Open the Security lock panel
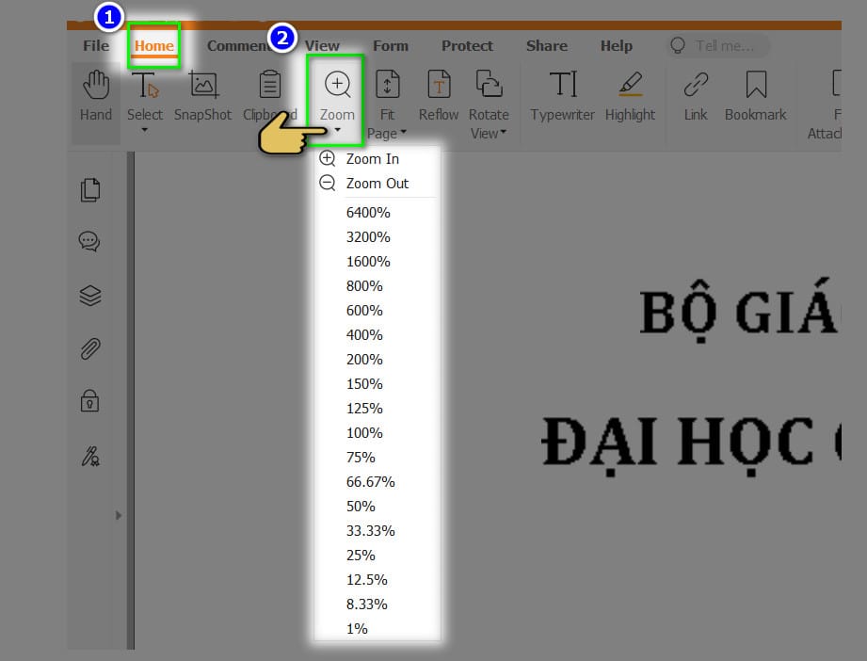Screen dimensions: 867x661 point(89,400)
